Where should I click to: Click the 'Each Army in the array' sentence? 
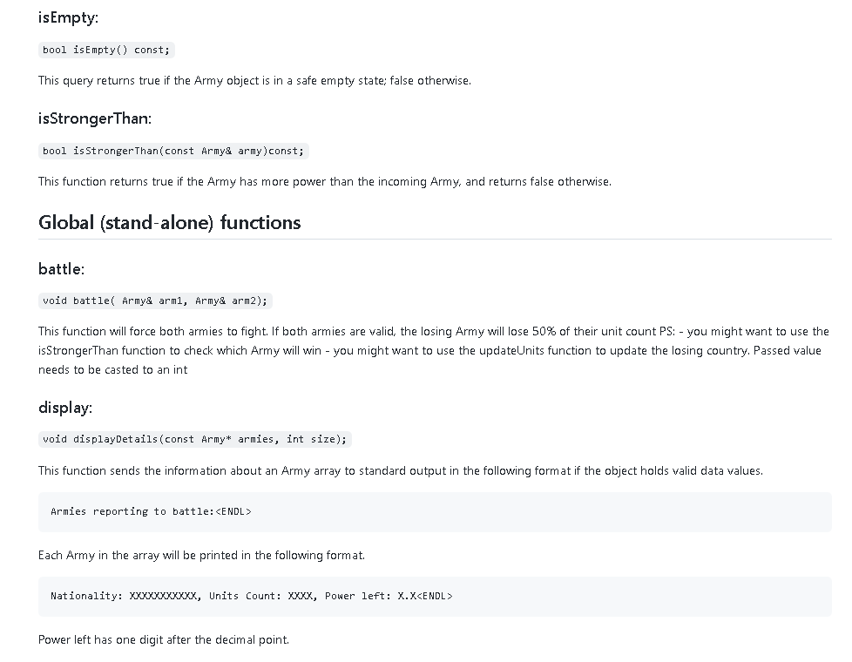coord(201,555)
